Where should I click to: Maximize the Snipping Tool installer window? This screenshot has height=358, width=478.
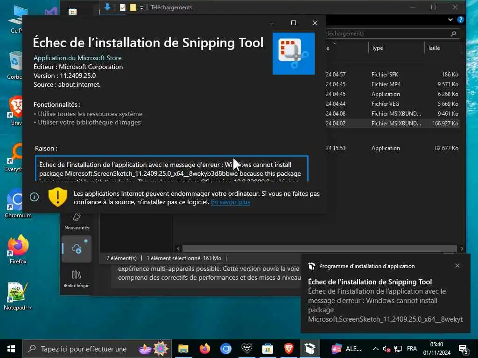click(x=294, y=23)
